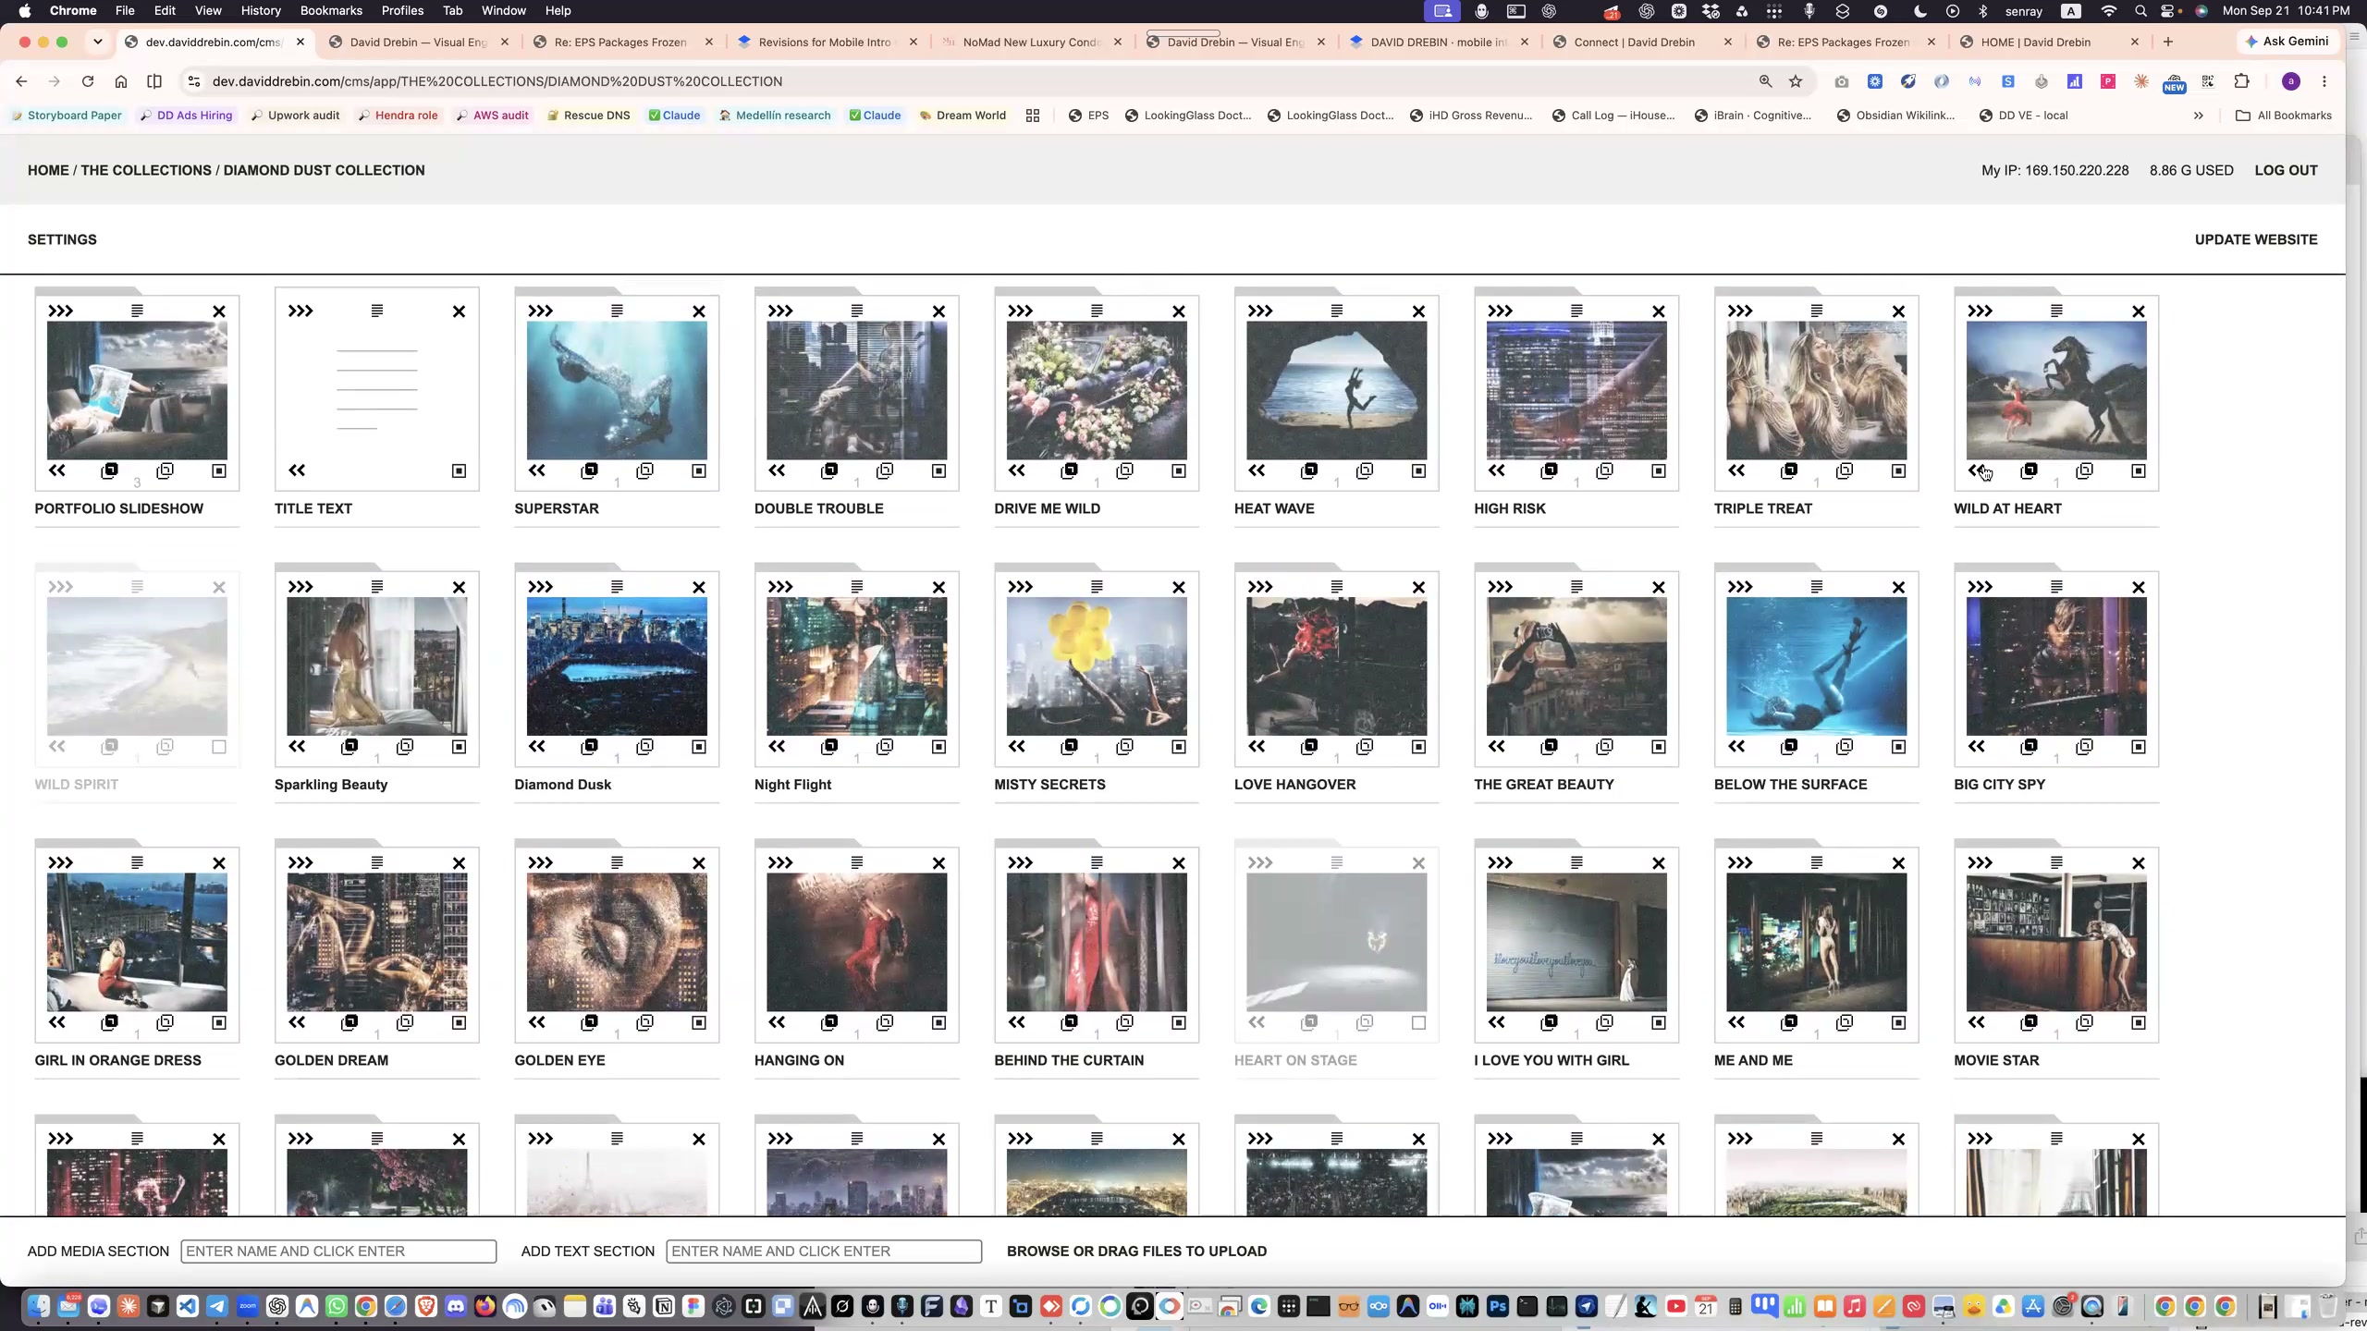2367x1331 pixels.
Task: Move WILD AT HEART forward with triple-chevron
Action: (x=1980, y=311)
